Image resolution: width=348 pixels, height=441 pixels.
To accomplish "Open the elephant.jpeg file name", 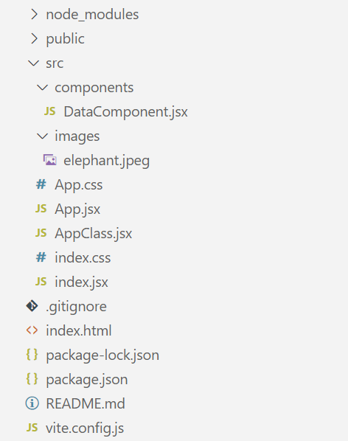I will [x=106, y=161].
